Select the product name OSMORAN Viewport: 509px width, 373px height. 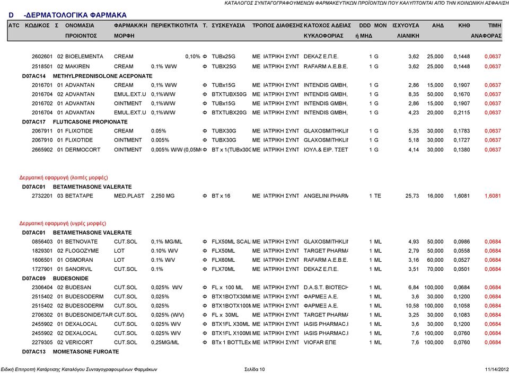[79, 260]
